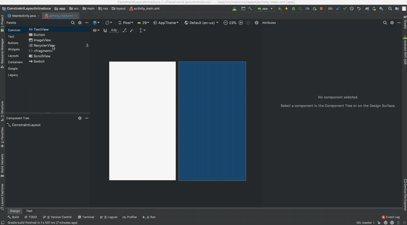Run the app with the green play icon
407x225 pixels.
pyautogui.click(x=280, y=9)
